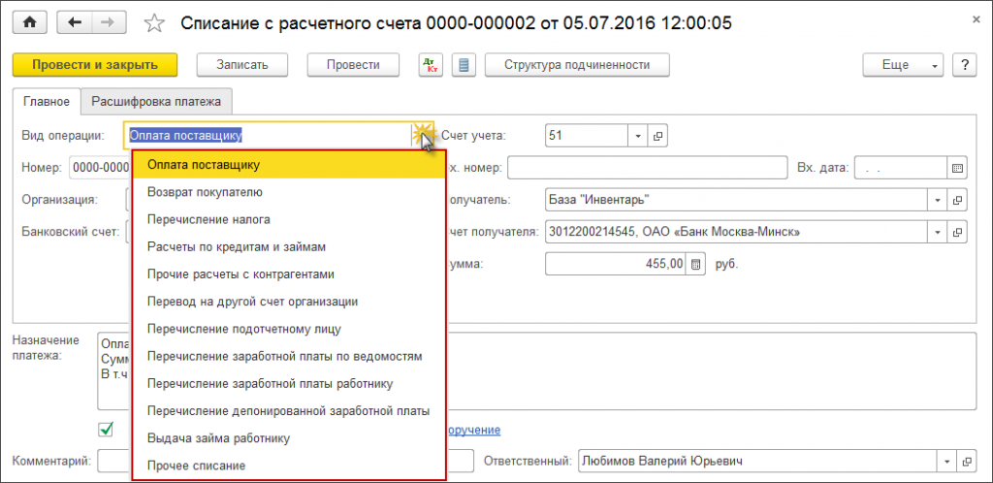Viewport: 993px width, 483px height.
Task: Click the Счет получателя field 3012200214545
Action: (x=737, y=232)
